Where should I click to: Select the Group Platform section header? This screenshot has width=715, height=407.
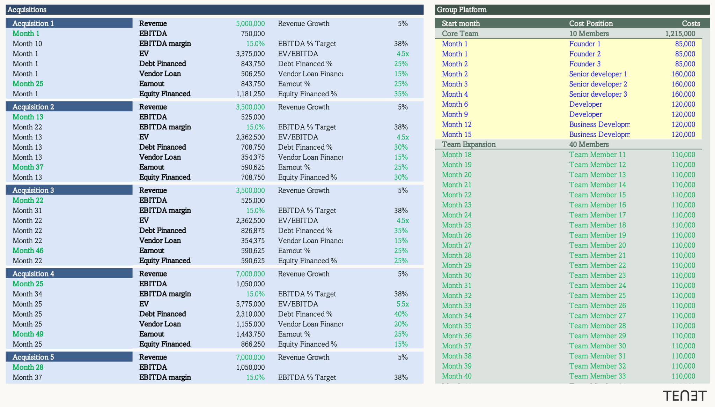[572, 9]
